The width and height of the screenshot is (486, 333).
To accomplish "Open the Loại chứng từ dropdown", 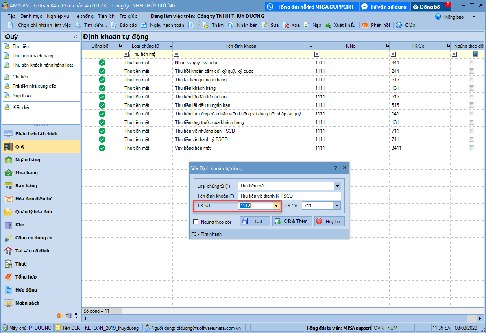I will pyautogui.click(x=337, y=186).
